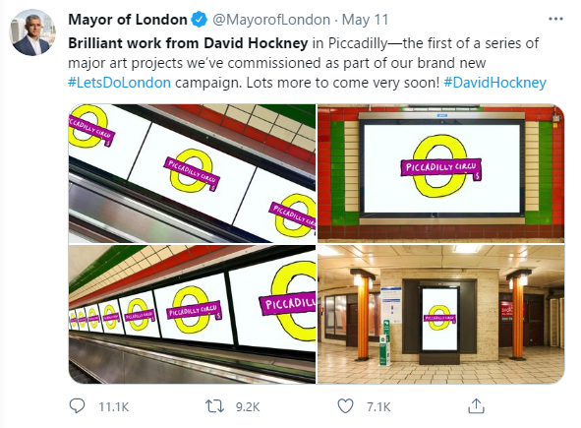Click the retweet arrows icon

pos(215,406)
